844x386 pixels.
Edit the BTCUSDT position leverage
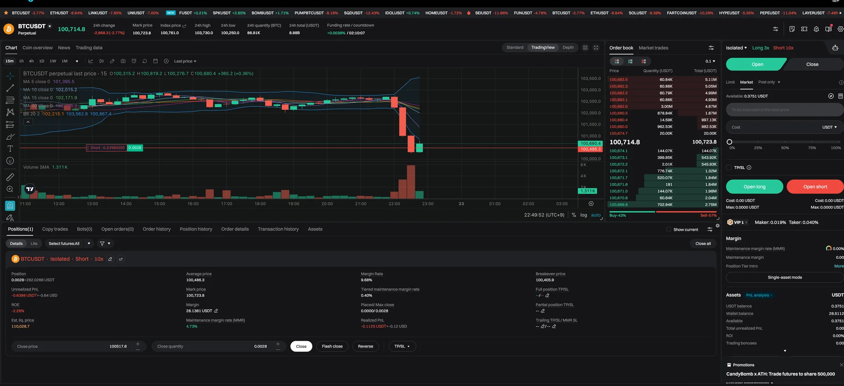(x=110, y=259)
